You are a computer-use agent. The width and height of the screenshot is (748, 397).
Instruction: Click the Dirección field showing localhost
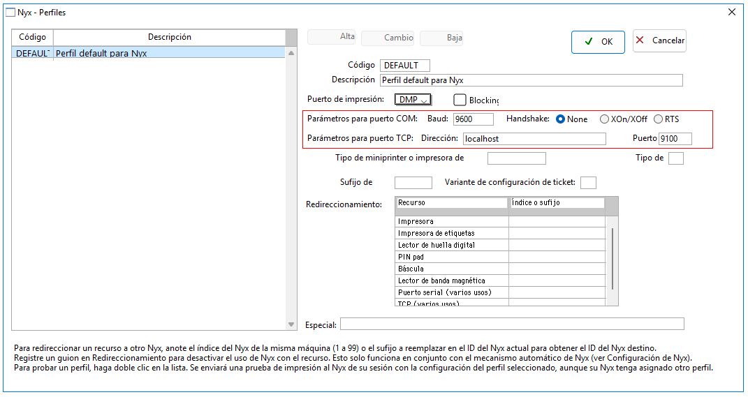pos(534,139)
